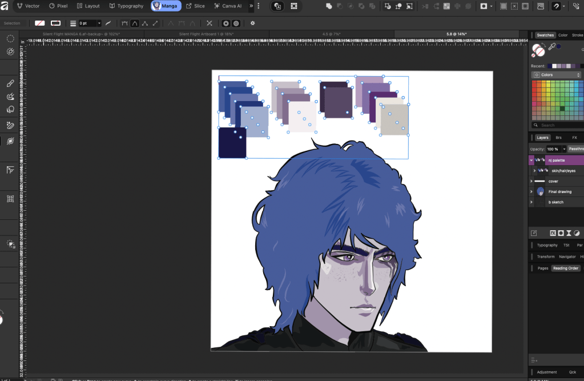Open the Slice studio
The height and width of the screenshot is (381, 584).
pos(195,6)
